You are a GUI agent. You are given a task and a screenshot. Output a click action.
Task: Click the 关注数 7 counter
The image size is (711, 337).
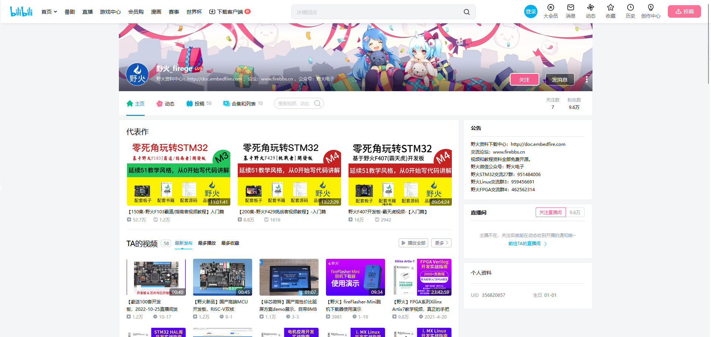tap(553, 103)
